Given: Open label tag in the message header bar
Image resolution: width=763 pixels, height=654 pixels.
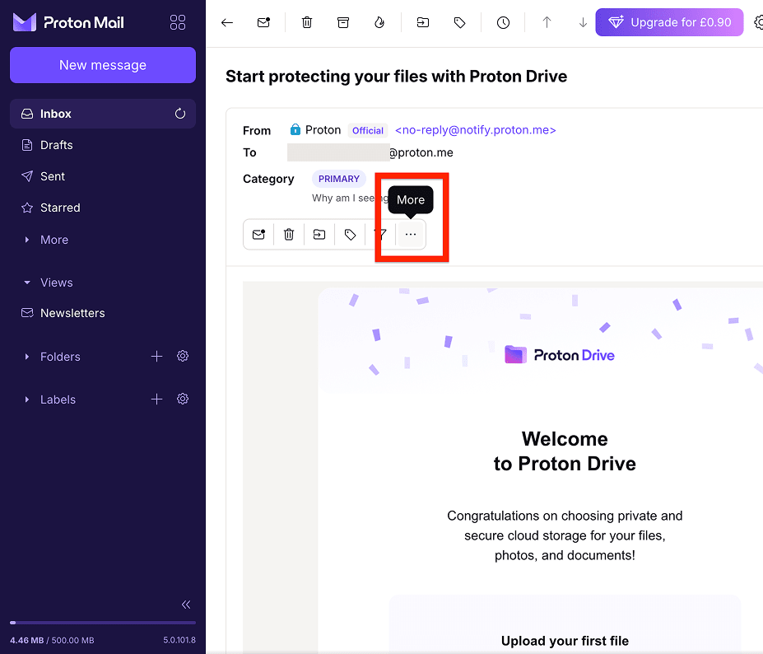Looking at the screenshot, I should coord(350,235).
